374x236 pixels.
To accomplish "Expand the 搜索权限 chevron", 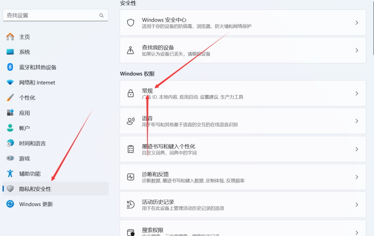I will point(356,233).
